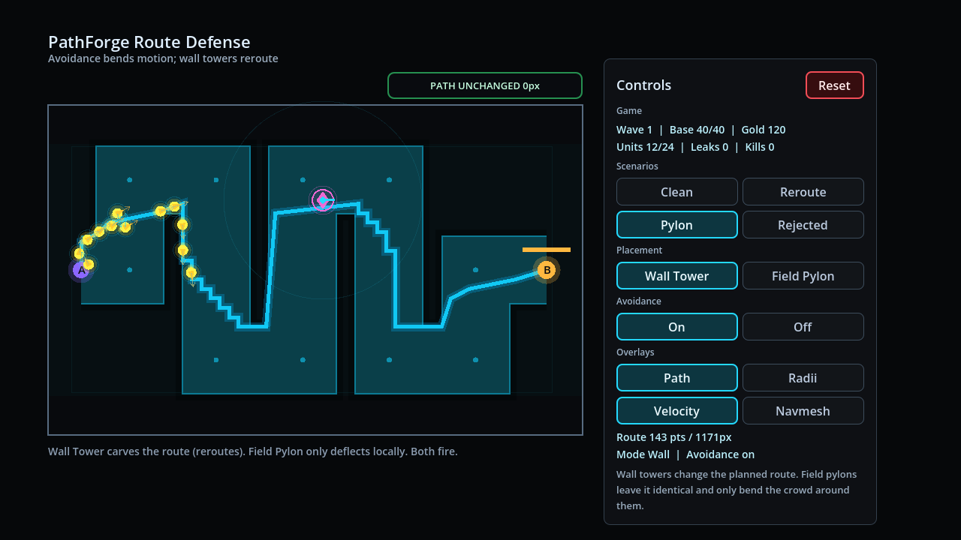This screenshot has width=961, height=540.
Task: Turn avoidance On
Action: pos(676,327)
